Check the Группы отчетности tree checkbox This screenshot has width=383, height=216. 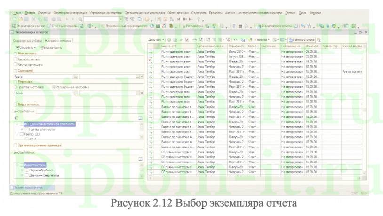click(27, 129)
